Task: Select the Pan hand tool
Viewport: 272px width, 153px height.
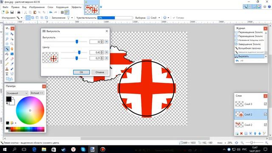Action: (12, 49)
